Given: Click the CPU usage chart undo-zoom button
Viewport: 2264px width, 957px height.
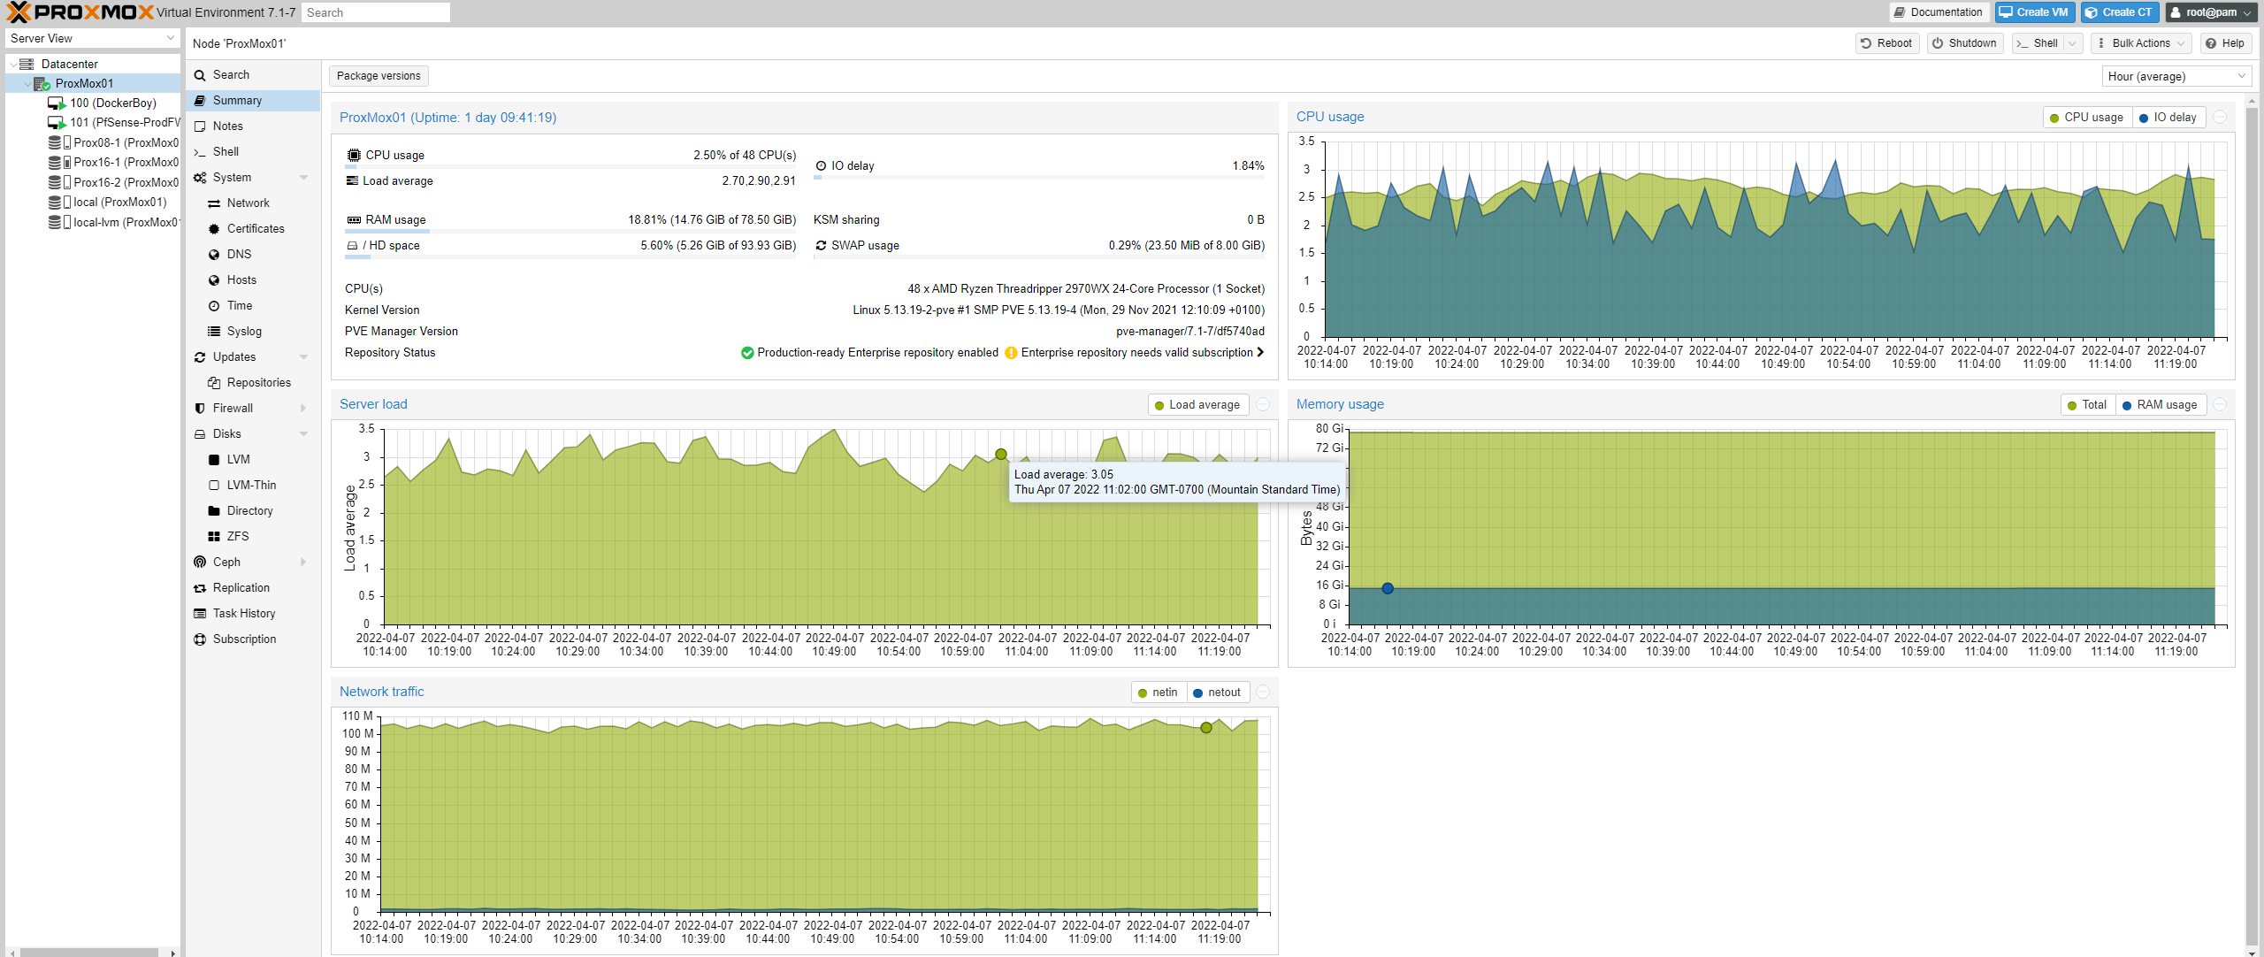Looking at the screenshot, I should pos(2220,118).
